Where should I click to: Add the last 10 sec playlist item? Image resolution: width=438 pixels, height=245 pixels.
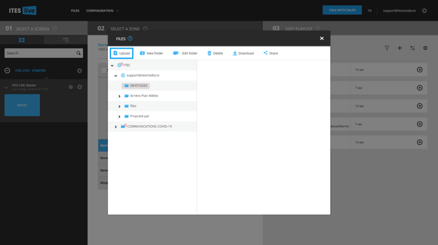420,142
